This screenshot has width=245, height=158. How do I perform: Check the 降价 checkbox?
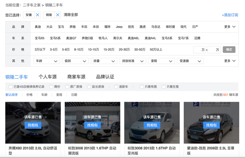pos(51,87)
